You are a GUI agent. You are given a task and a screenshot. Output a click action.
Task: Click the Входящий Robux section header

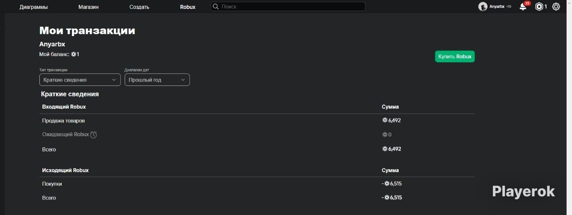coord(64,107)
